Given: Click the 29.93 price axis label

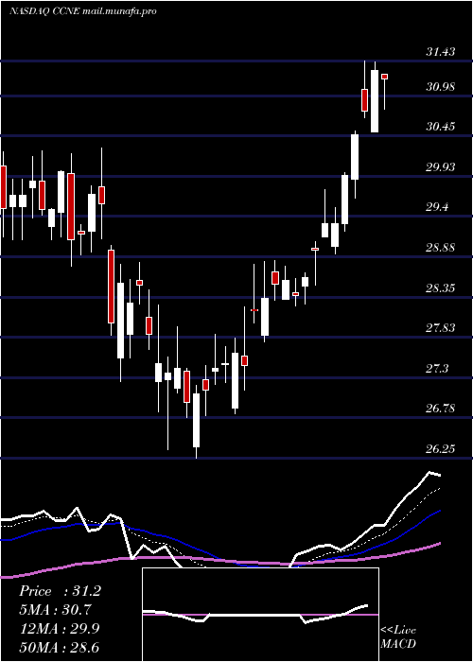Looking at the screenshot, I should (x=441, y=167).
